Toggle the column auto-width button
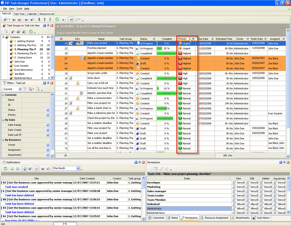 [x=71, y=19]
